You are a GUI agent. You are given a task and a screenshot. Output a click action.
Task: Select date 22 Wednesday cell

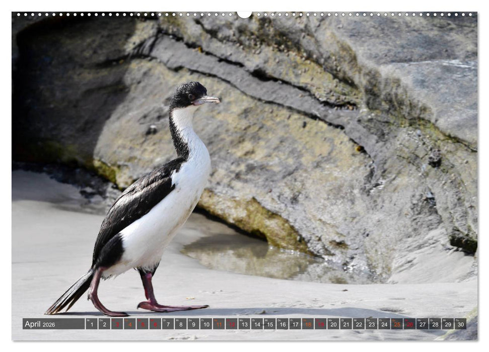[x=360, y=325]
